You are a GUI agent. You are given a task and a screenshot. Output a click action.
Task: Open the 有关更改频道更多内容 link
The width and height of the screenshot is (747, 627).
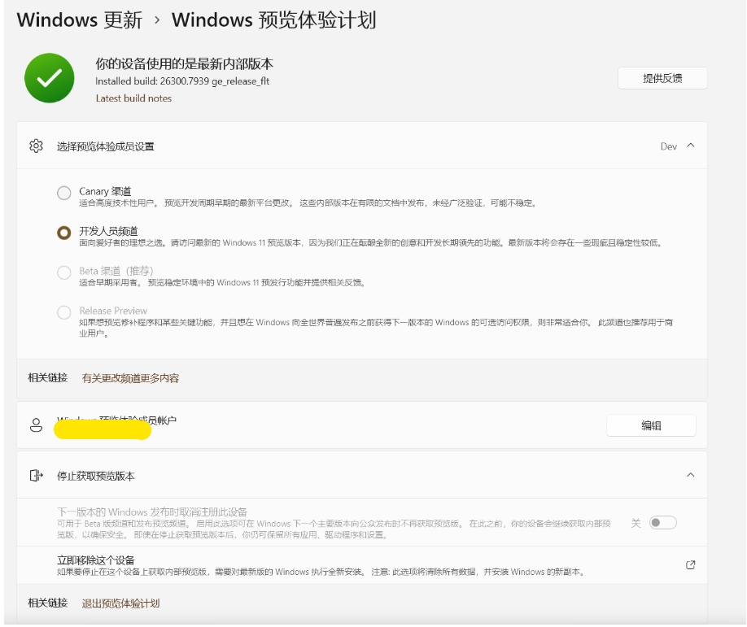tap(130, 378)
